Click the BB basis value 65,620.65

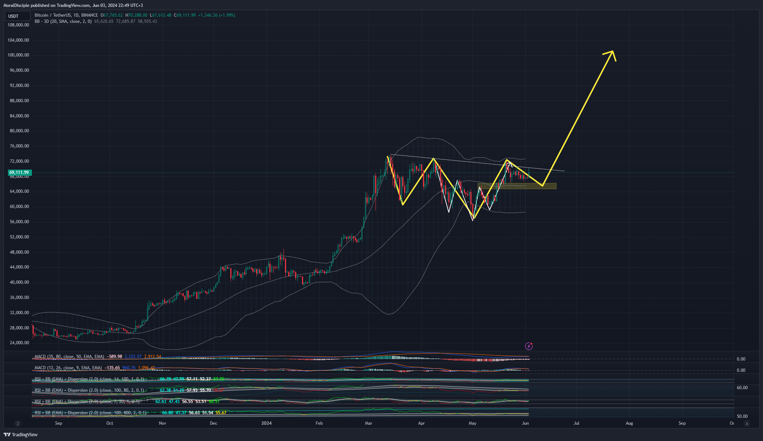pyautogui.click(x=104, y=21)
